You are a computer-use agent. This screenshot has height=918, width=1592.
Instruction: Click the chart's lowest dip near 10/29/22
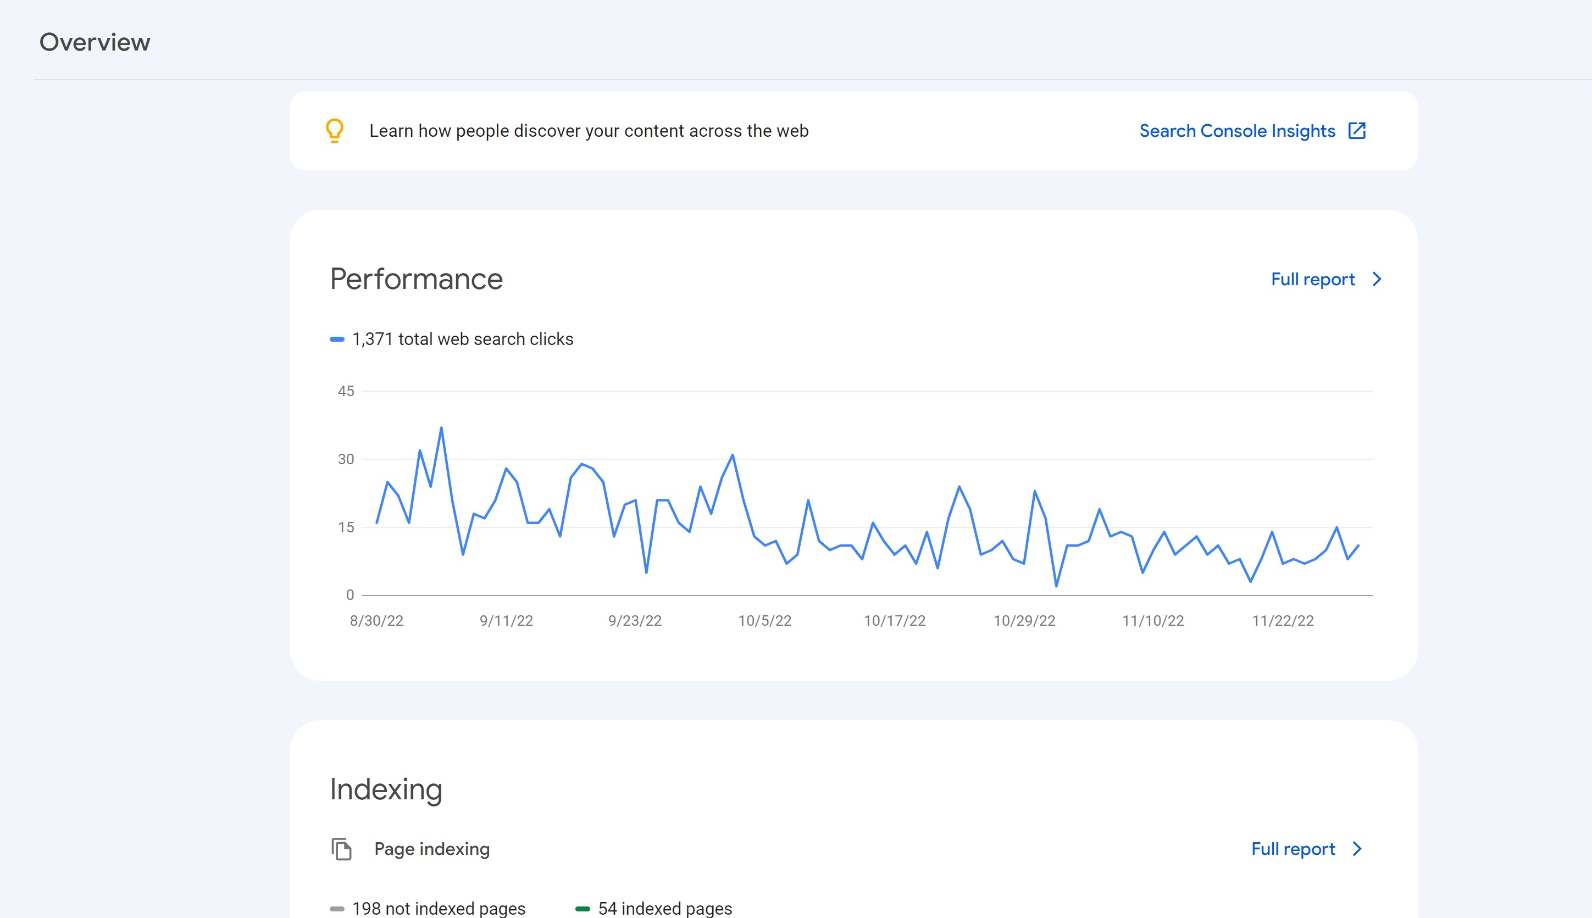pyautogui.click(x=1057, y=586)
